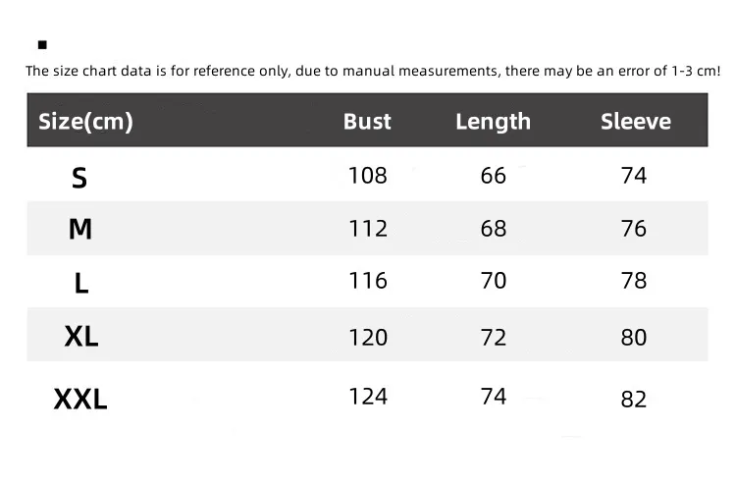The image size is (736, 485).
Task: Select the L size row label
Action: point(81,283)
